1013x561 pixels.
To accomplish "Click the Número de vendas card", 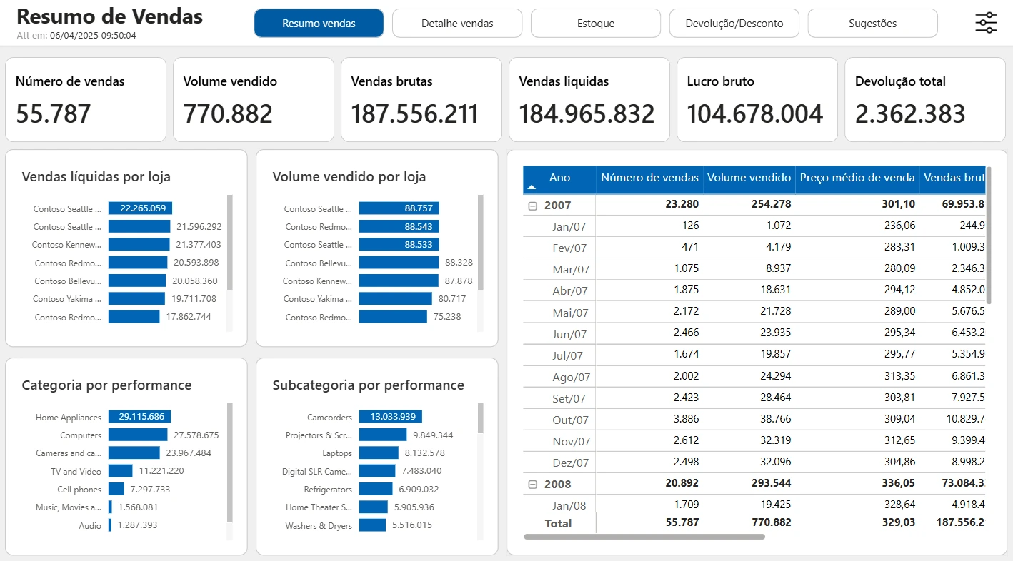I will point(86,99).
